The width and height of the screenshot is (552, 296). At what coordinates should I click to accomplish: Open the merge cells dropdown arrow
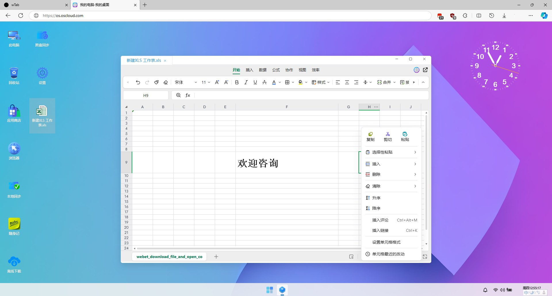(394, 82)
